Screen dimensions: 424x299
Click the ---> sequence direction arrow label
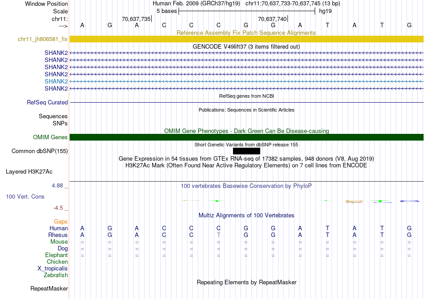(63, 26)
